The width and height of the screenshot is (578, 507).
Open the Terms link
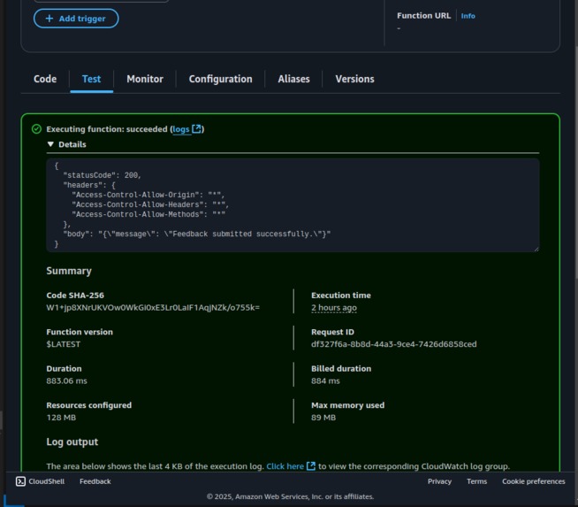(476, 481)
